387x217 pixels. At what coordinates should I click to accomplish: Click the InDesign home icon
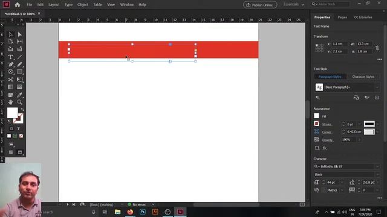tap(18, 5)
